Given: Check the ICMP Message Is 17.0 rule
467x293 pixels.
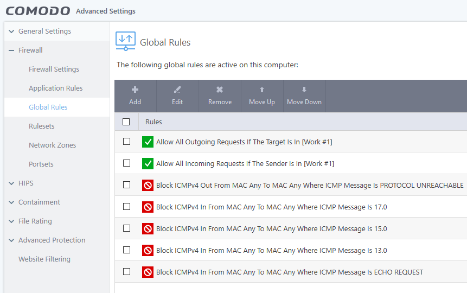Looking at the screenshot, I should tap(126, 207).
